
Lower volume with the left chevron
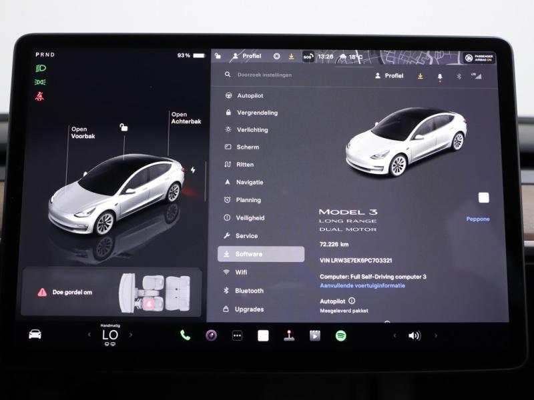point(394,336)
